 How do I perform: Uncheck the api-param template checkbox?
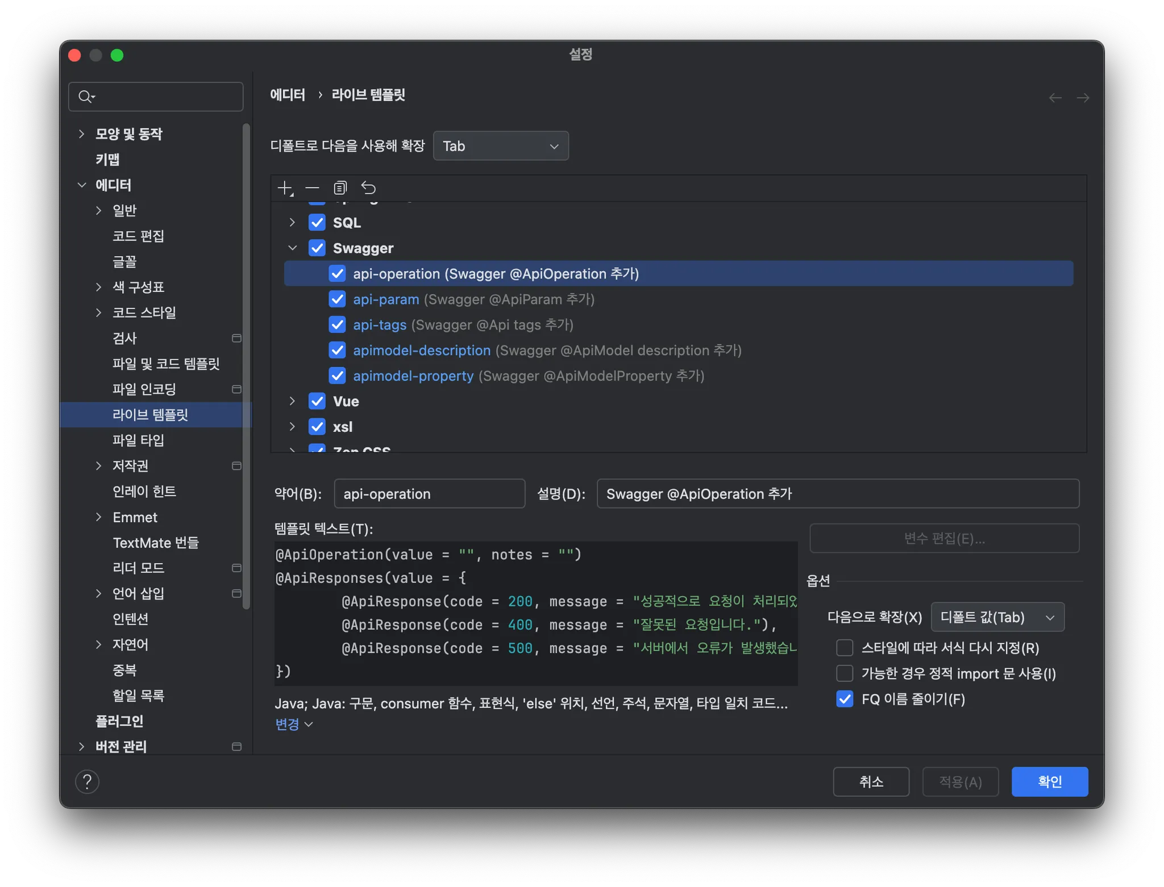click(337, 299)
